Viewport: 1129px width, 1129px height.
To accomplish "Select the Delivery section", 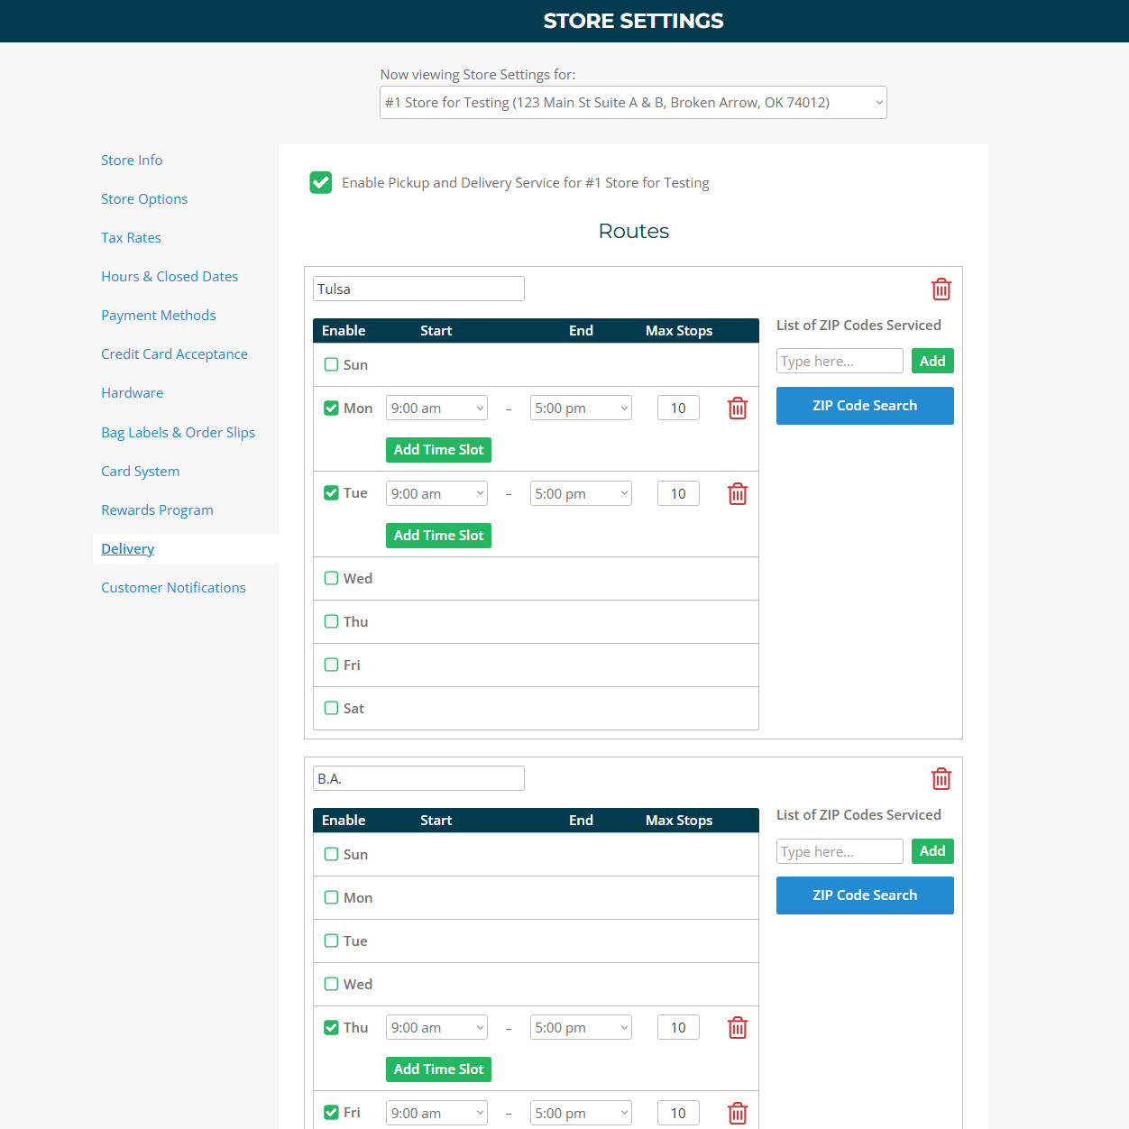I will coord(127,548).
